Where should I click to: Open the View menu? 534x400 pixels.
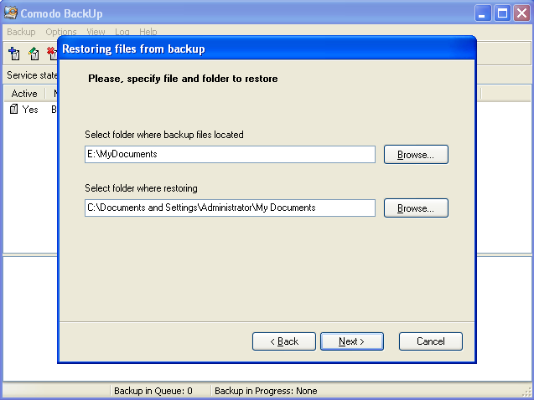coord(96,32)
